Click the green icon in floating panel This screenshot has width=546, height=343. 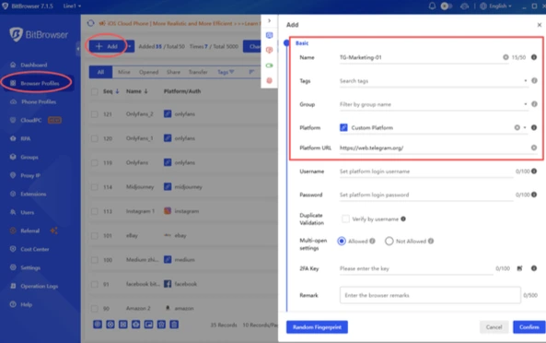pyautogui.click(x=269, y=65)
